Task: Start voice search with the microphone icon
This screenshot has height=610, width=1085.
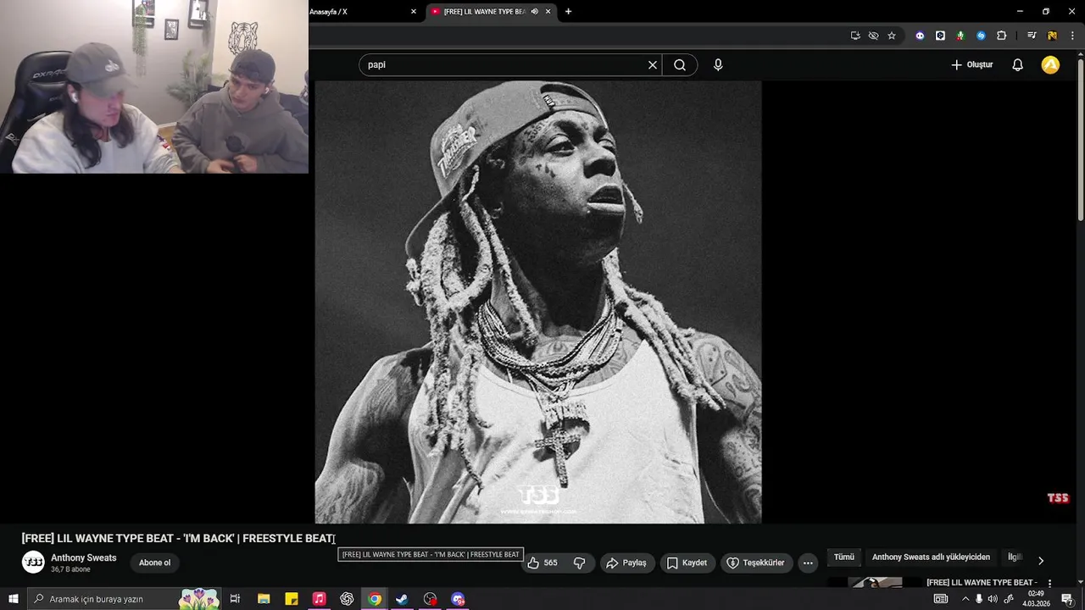Action: (x=718, y=65)
